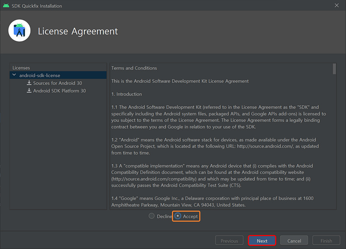Click the line 'This is the Android Software Development Kit License Agreement'
The image size is (346, 249).
[x=180, y=81]
